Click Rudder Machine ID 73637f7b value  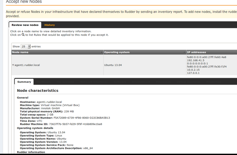pos(76,124)
